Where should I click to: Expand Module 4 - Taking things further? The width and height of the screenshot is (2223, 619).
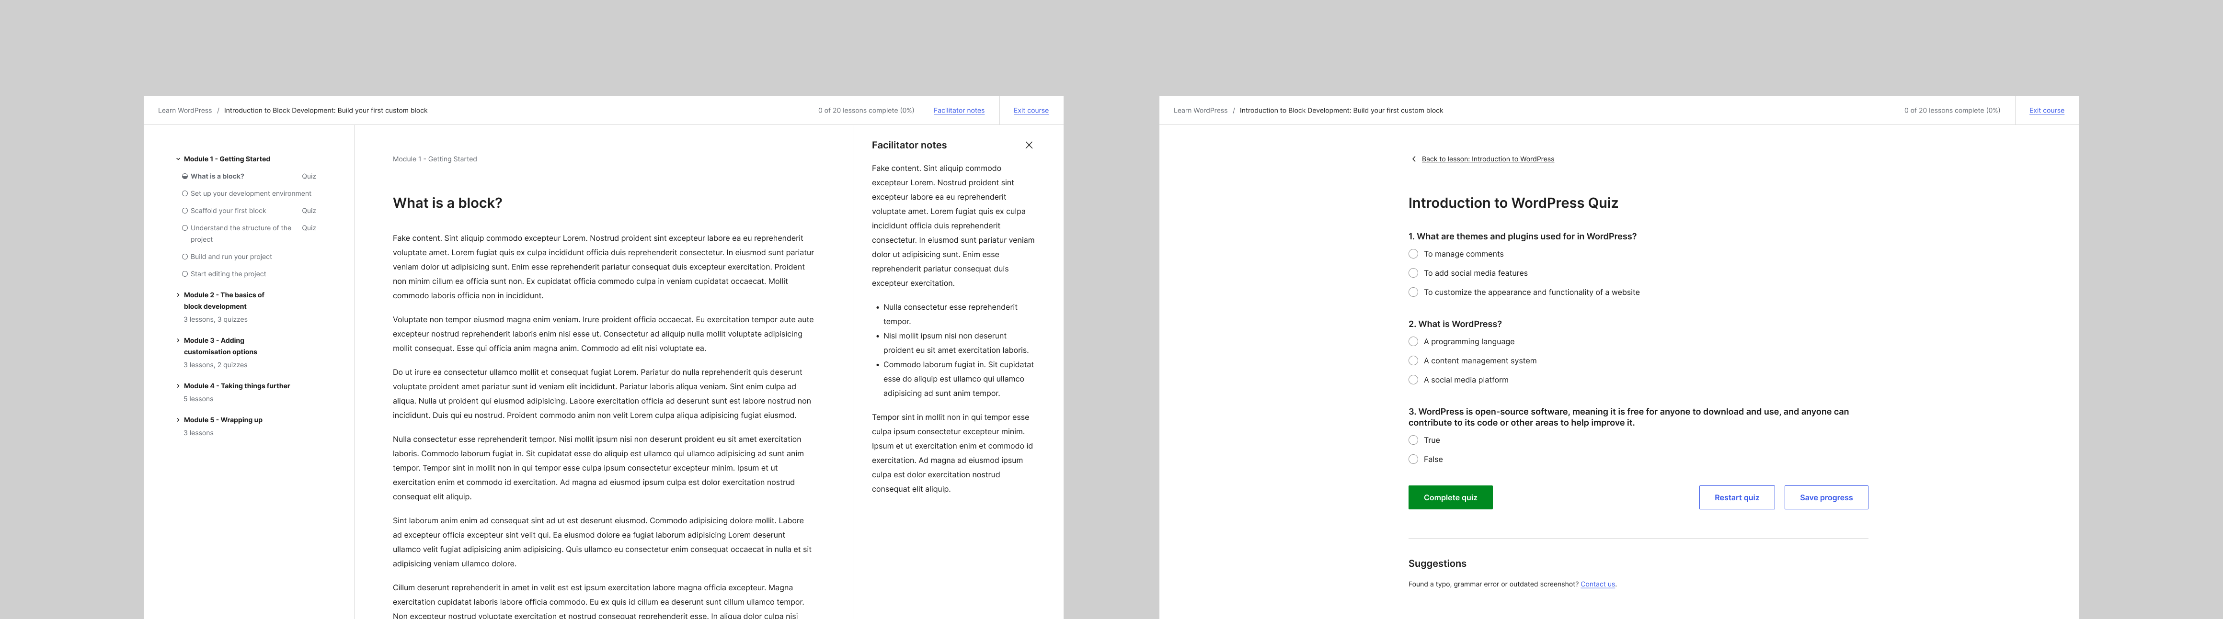[x=179, y=386]
